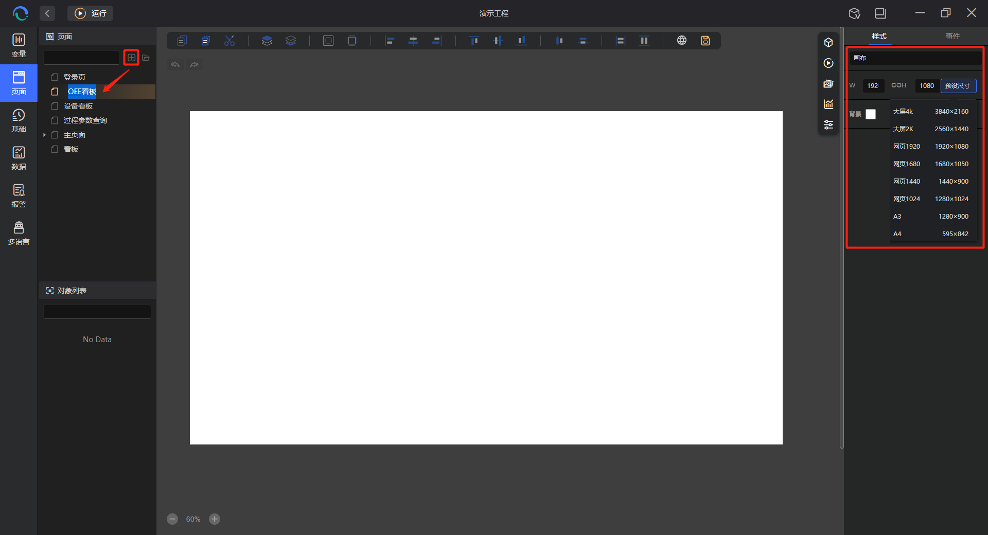The image size is (988, 535).
Task: Toggle the panel layout icon in title bar
Action: coord(880,13)
